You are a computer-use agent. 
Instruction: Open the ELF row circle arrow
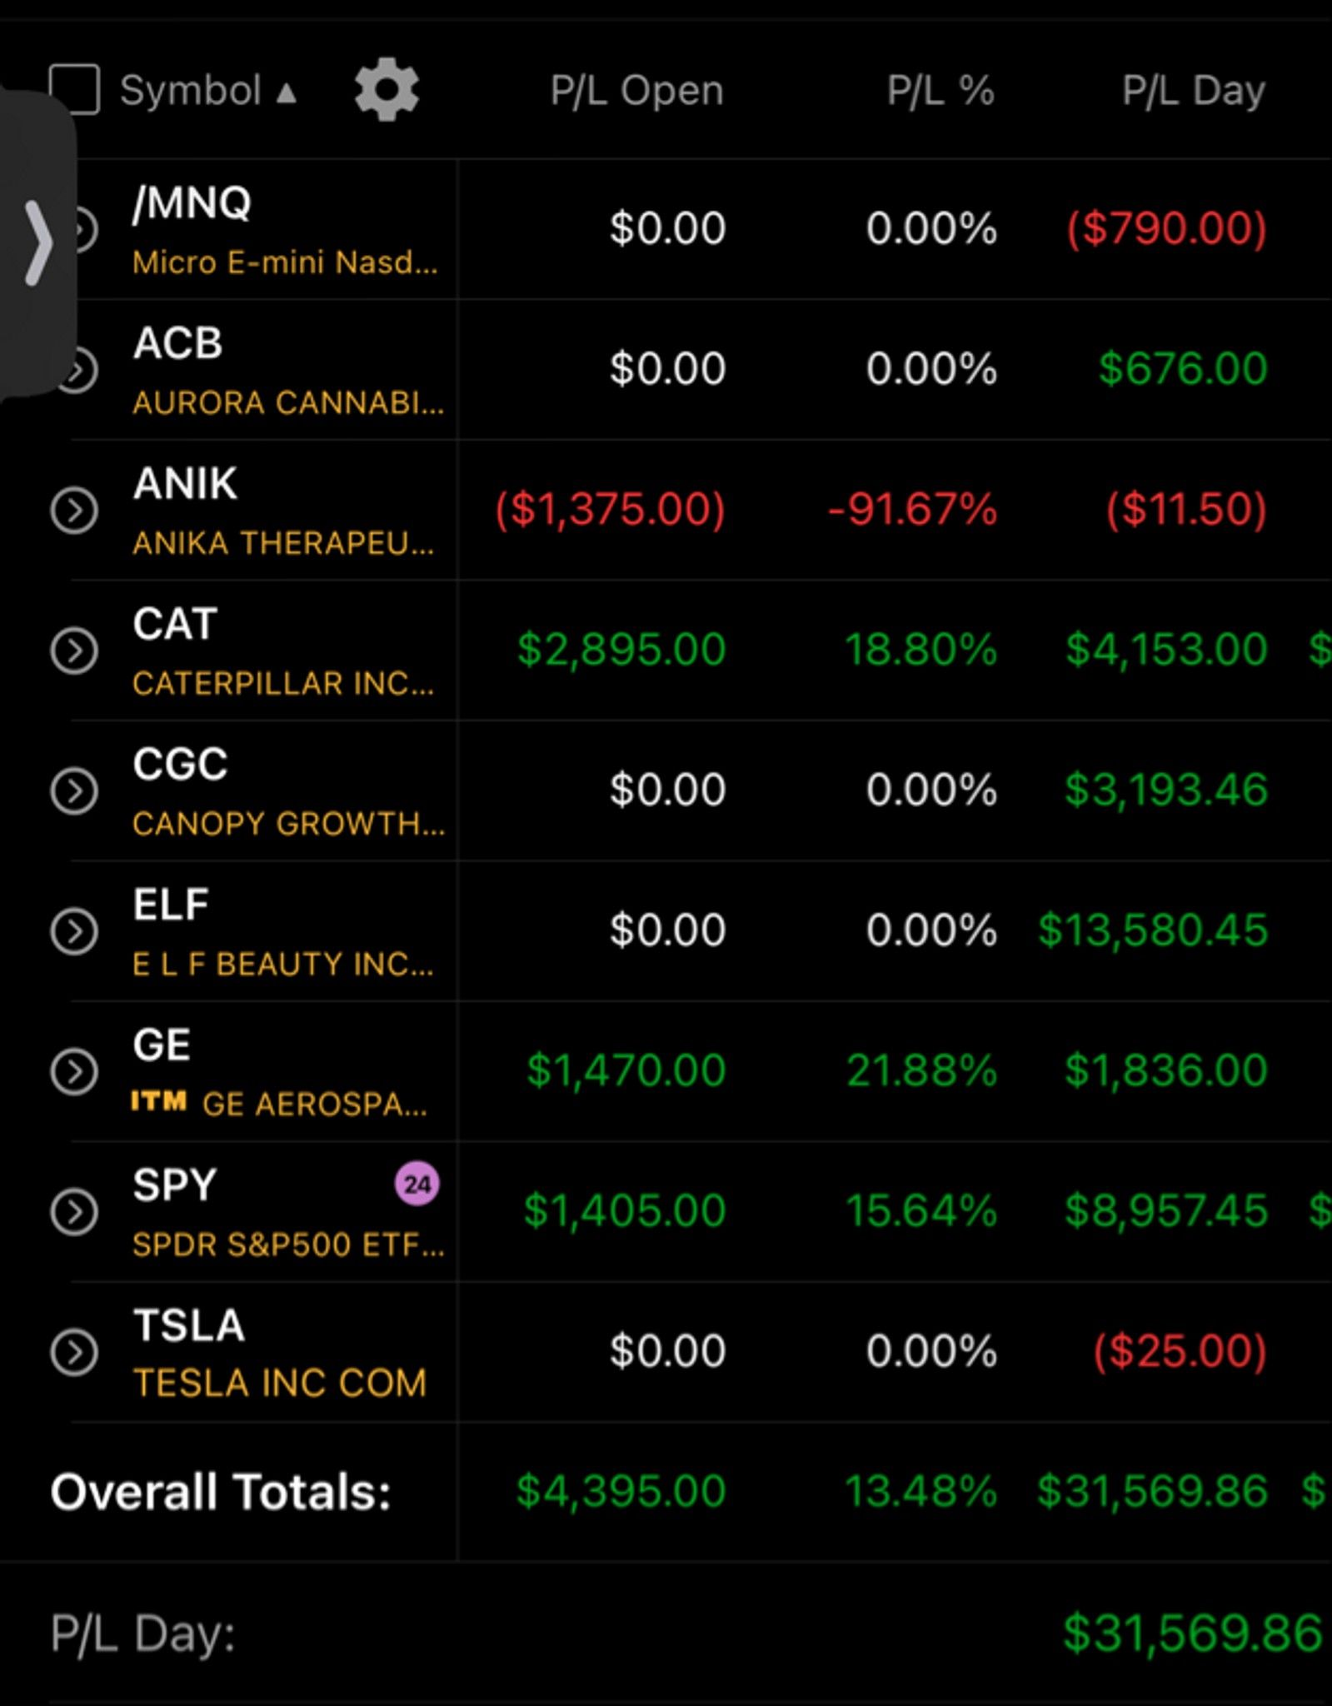click(74, 931)
